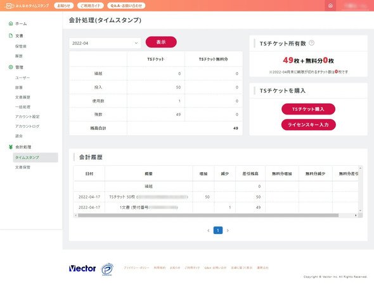Click the Vector logo in footer
The width and height of the screenshot is (374, 303).
coord(82,268)
